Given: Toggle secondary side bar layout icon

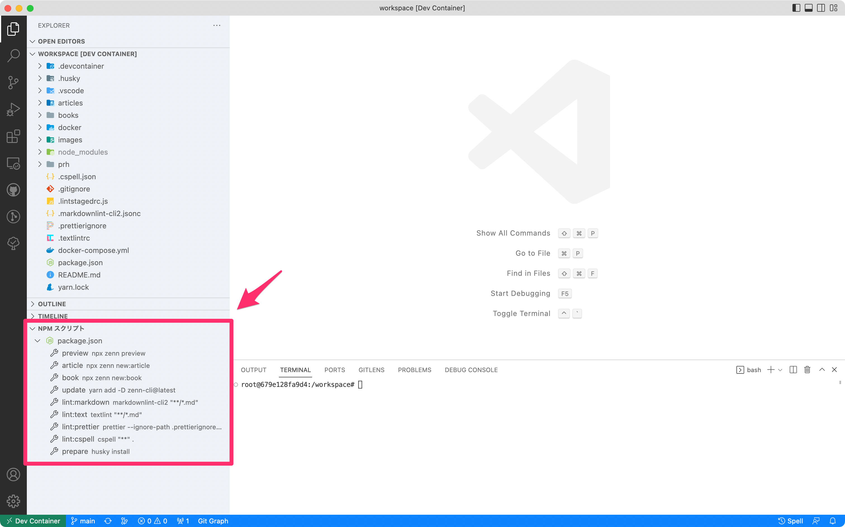Looking at the screenshot, I should 821,8.
